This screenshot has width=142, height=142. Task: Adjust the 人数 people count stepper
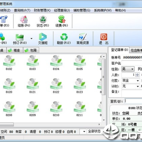click(x=137, y=75)
